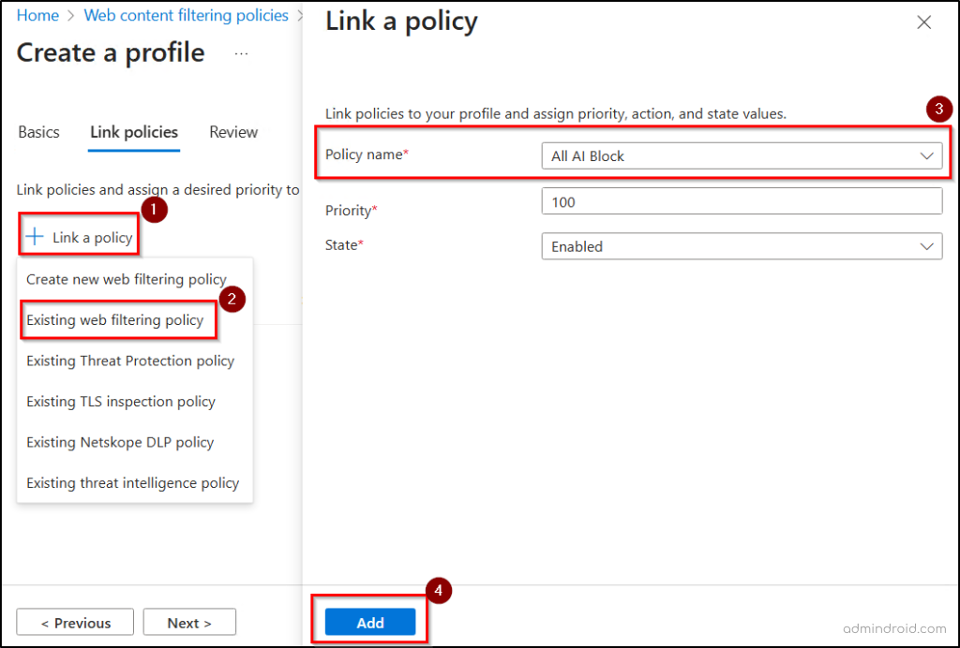
Task: Choose Create new web filtering policy
Action: 127,279
